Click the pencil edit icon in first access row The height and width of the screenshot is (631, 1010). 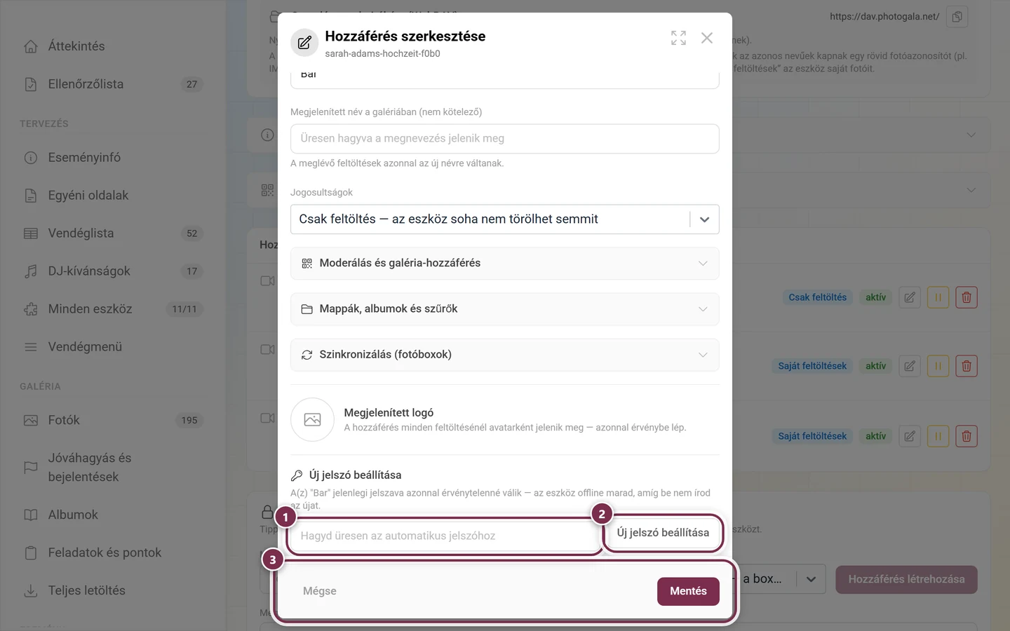click(x=910, y=297)
